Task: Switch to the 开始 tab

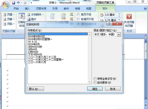Action: 16,8
